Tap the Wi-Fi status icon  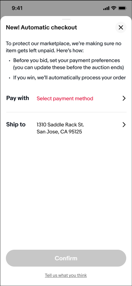coord(114,8)
